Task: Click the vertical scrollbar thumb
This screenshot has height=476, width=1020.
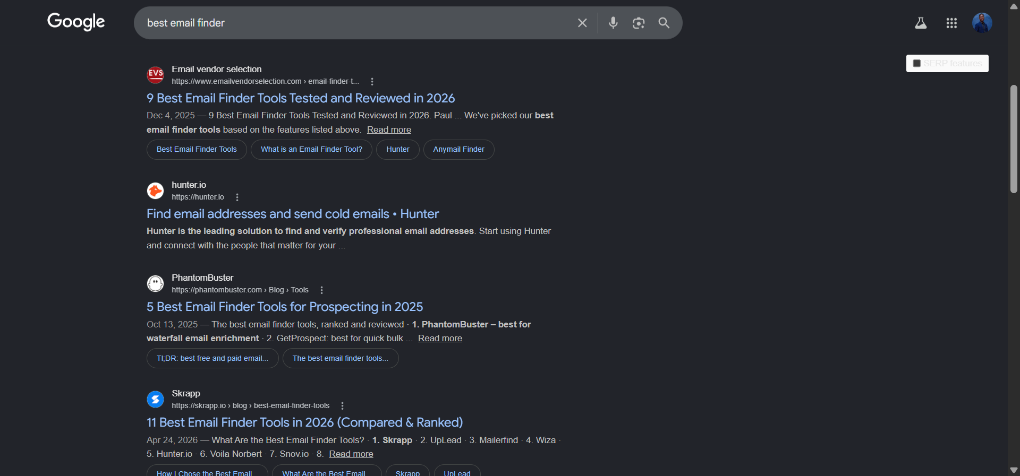Action: click(1014, 139)
